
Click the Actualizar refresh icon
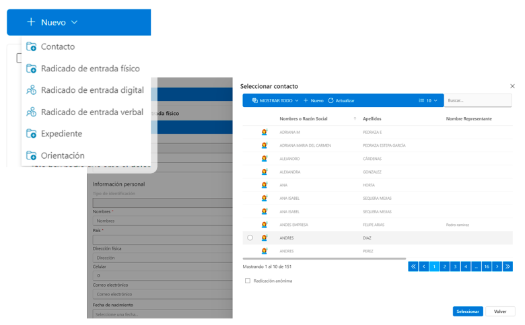coord(331,101)
